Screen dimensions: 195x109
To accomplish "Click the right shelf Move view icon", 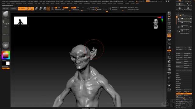I will [169, 62].
